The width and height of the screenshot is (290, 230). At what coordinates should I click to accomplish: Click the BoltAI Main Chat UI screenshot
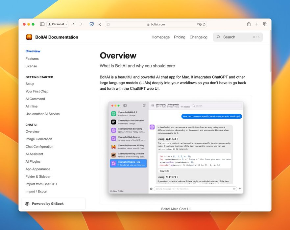click(176, 148)
